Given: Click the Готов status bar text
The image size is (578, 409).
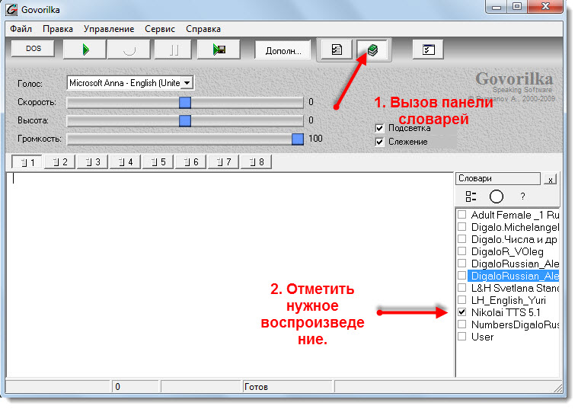Looking at the screenshot, I should 256,387.
